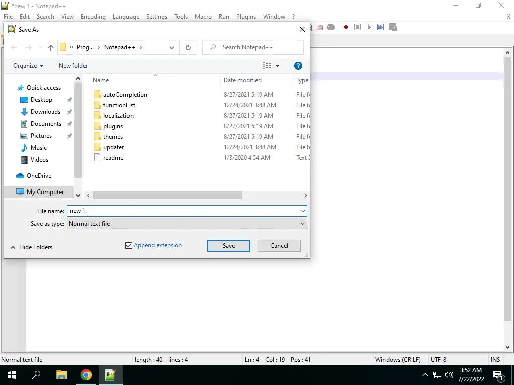Screen dimensions: 514x385
Task: Select the functionList folder
Action: [x=119, y=105]
